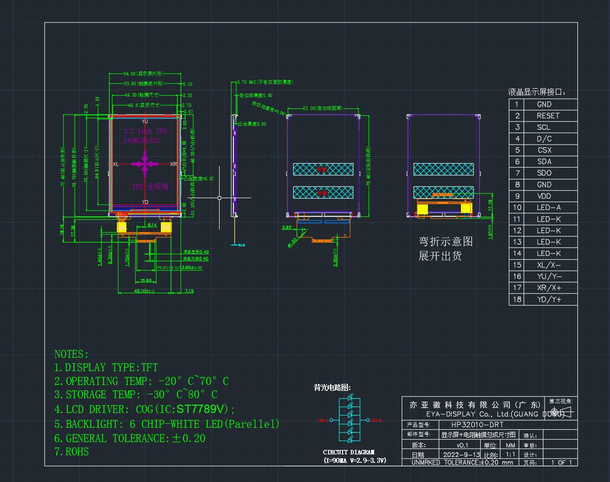Viewport: 610px width, 482px height.
Task: Click the 15.60 dimension under the FPC
Action: click(146, 281)
